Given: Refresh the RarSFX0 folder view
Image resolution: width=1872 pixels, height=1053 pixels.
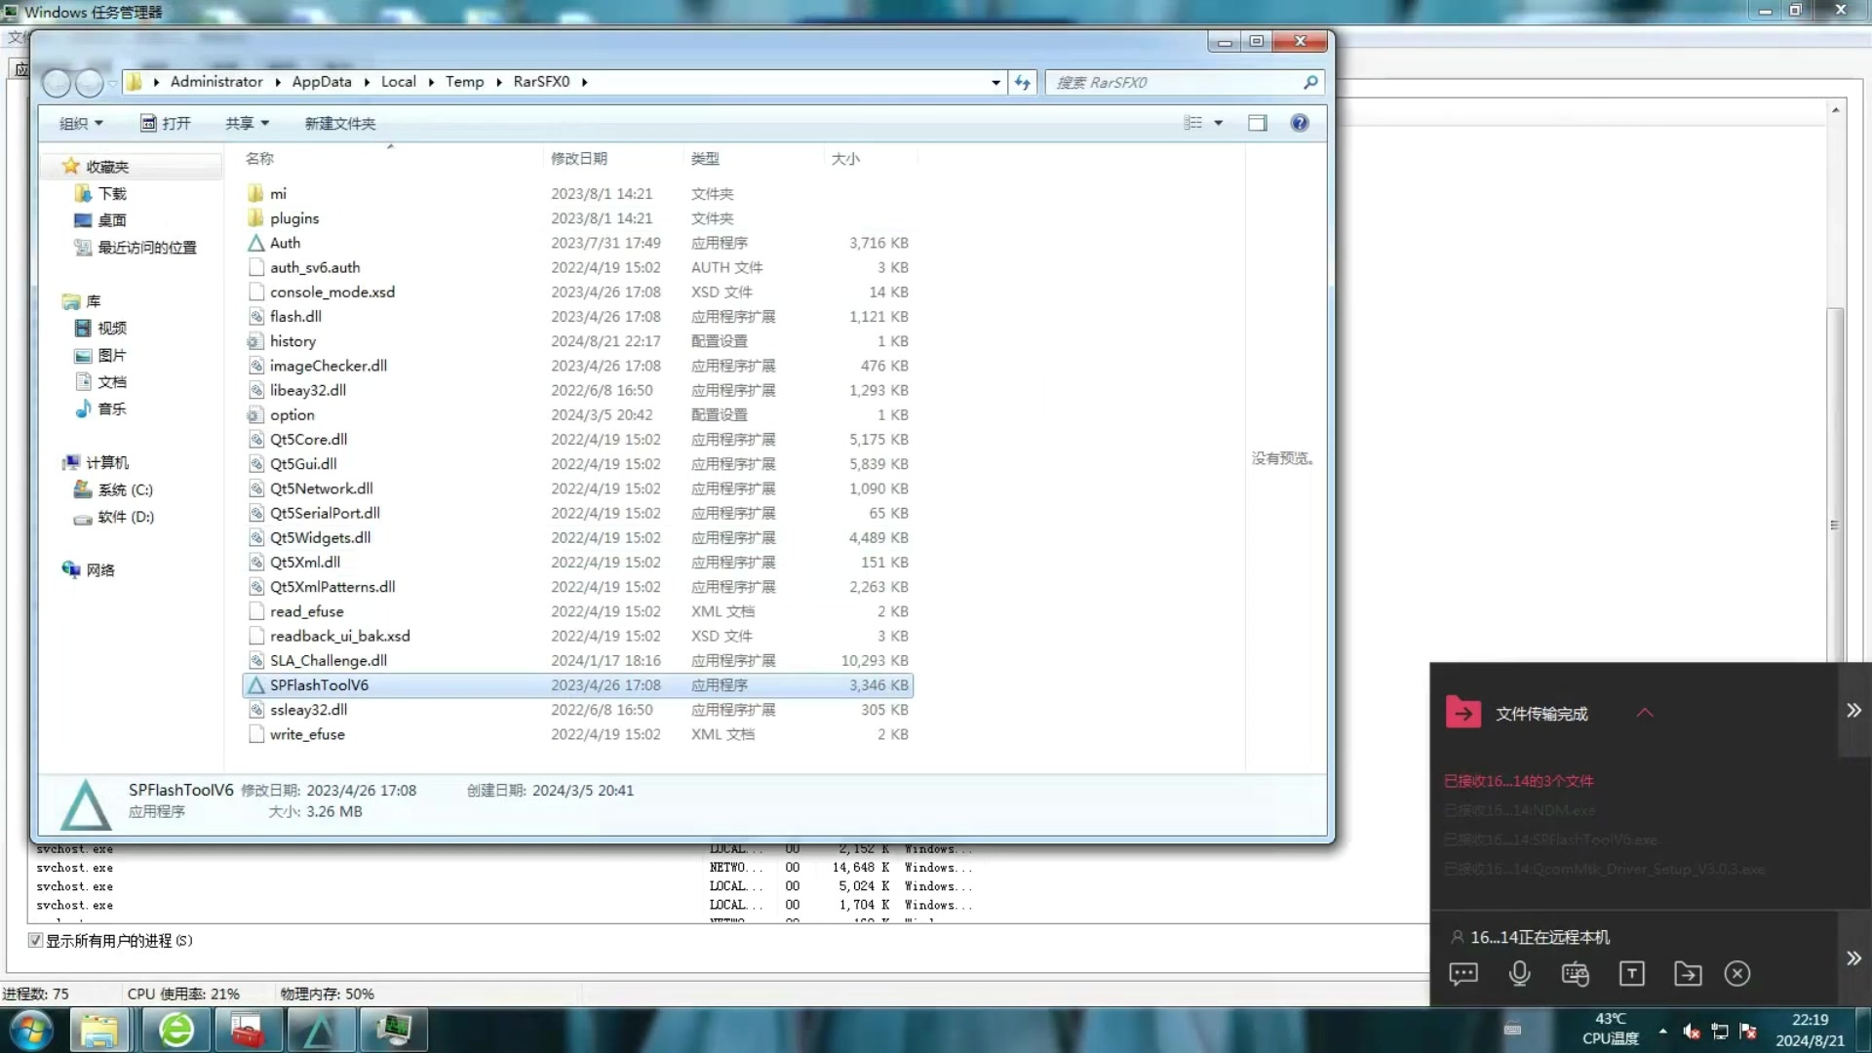Looking at the screenshot, I should click(x=1022, y=82).
